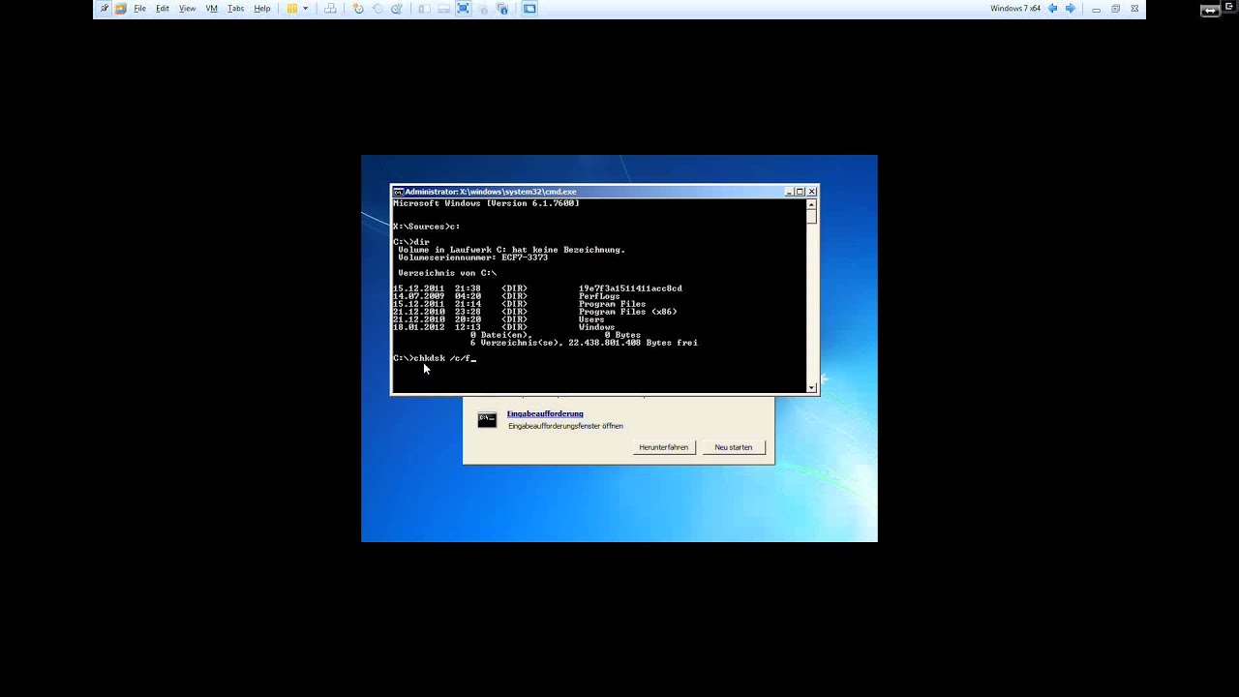This screenshot has height=697, width=1239.
Task: Click the VMware Workstation logo icon
Action: [121, 9]
